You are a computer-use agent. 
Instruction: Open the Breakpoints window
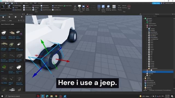pyautogui.click(x=36, y=5)
